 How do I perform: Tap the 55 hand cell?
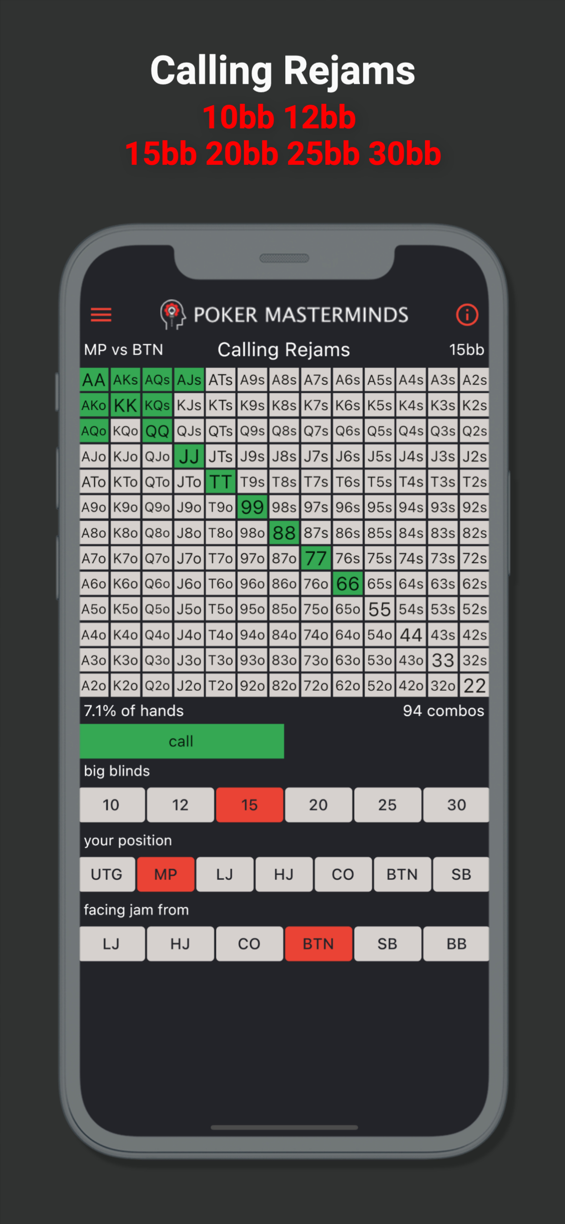(x=379, y=609)
